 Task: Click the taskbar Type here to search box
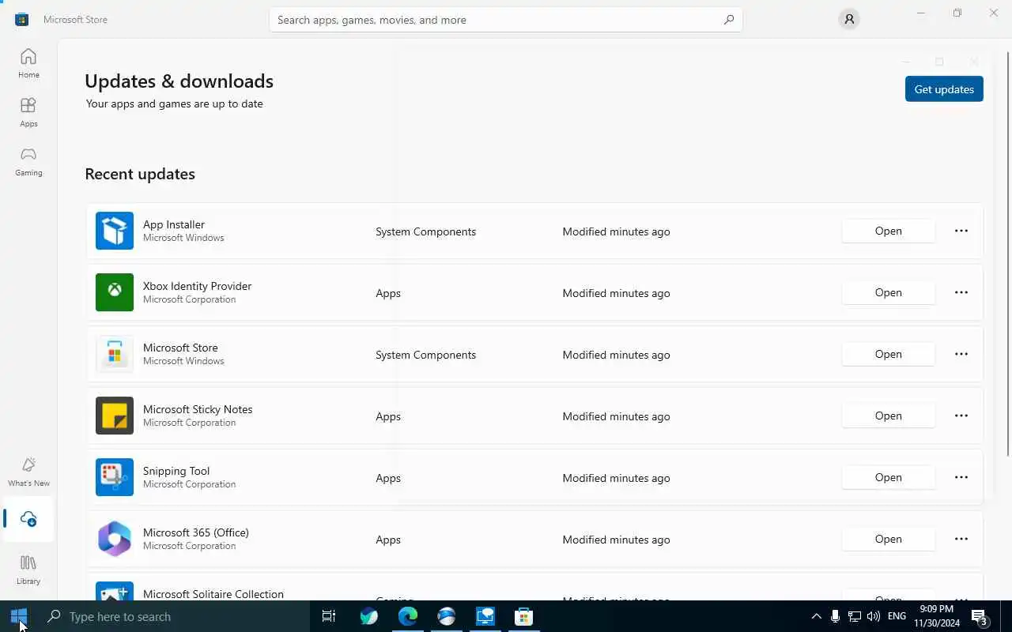click(x=174, y=616)
